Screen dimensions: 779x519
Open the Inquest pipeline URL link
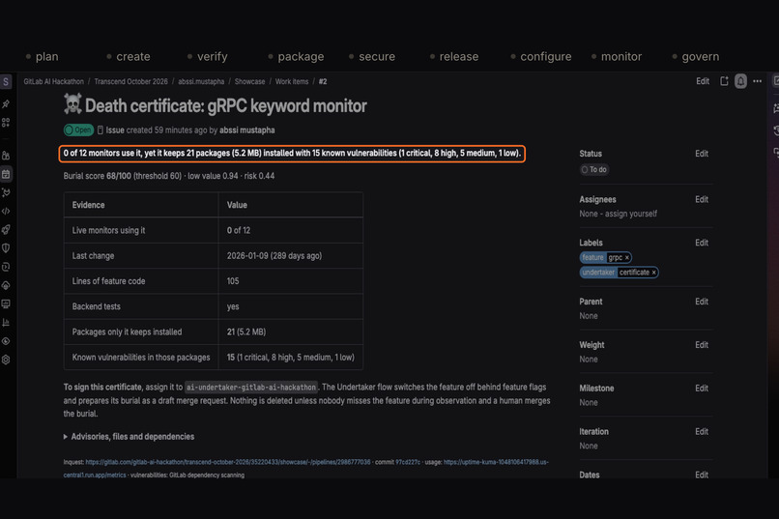(228, 462)
